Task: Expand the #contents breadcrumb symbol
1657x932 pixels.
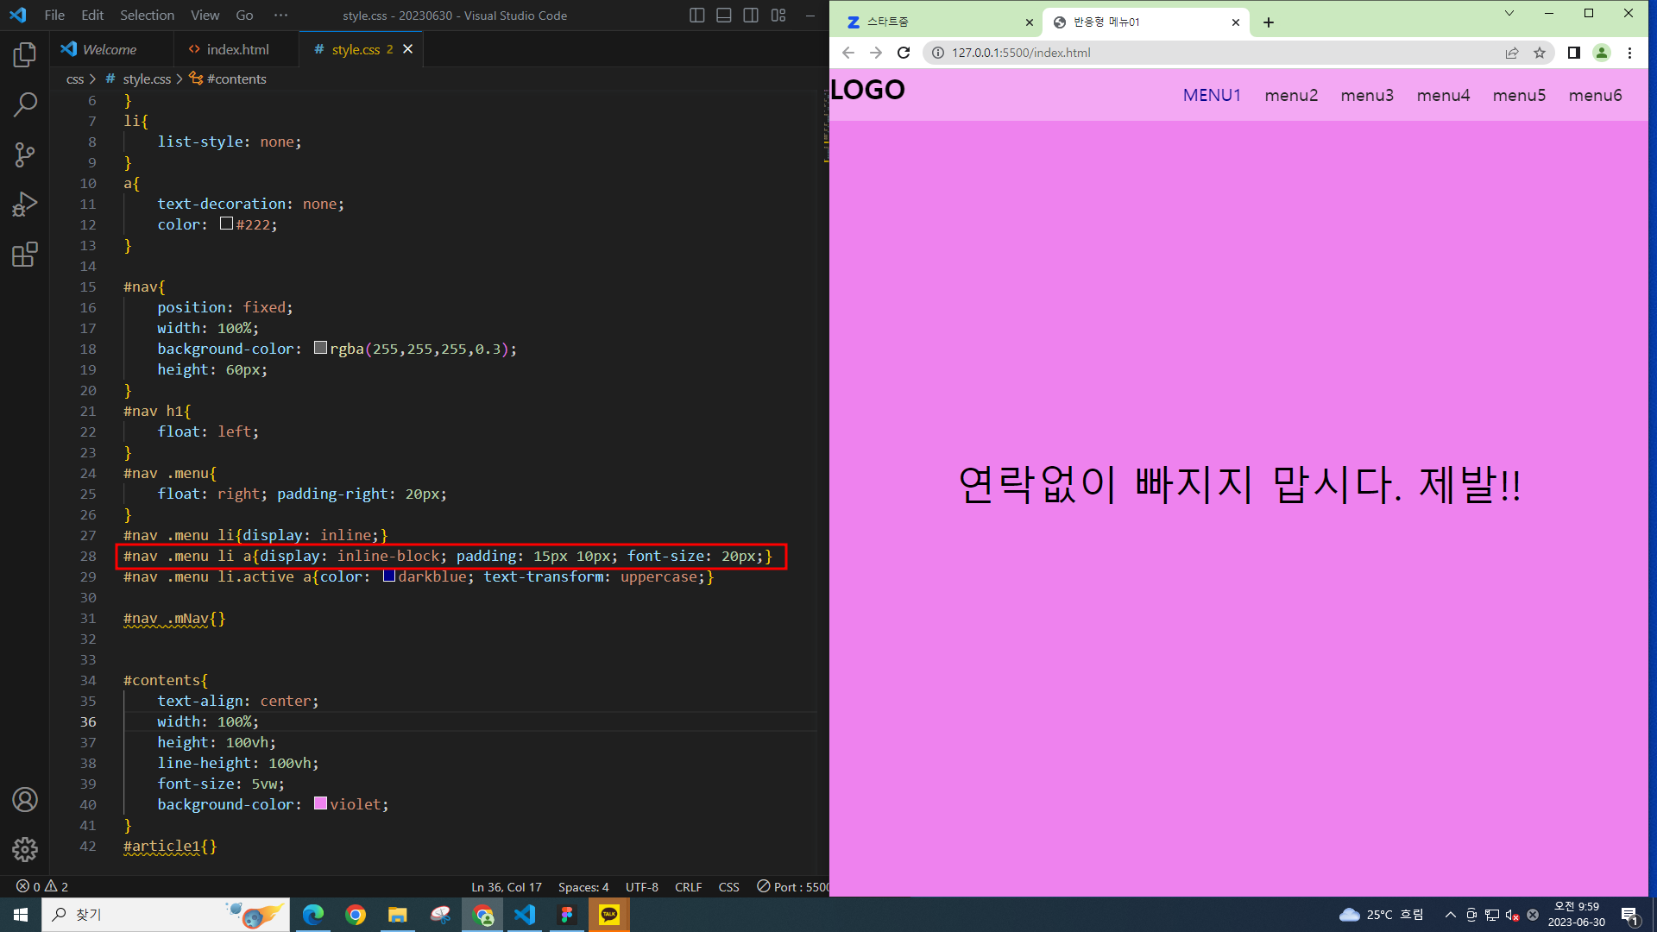Action: pos(236,79)
